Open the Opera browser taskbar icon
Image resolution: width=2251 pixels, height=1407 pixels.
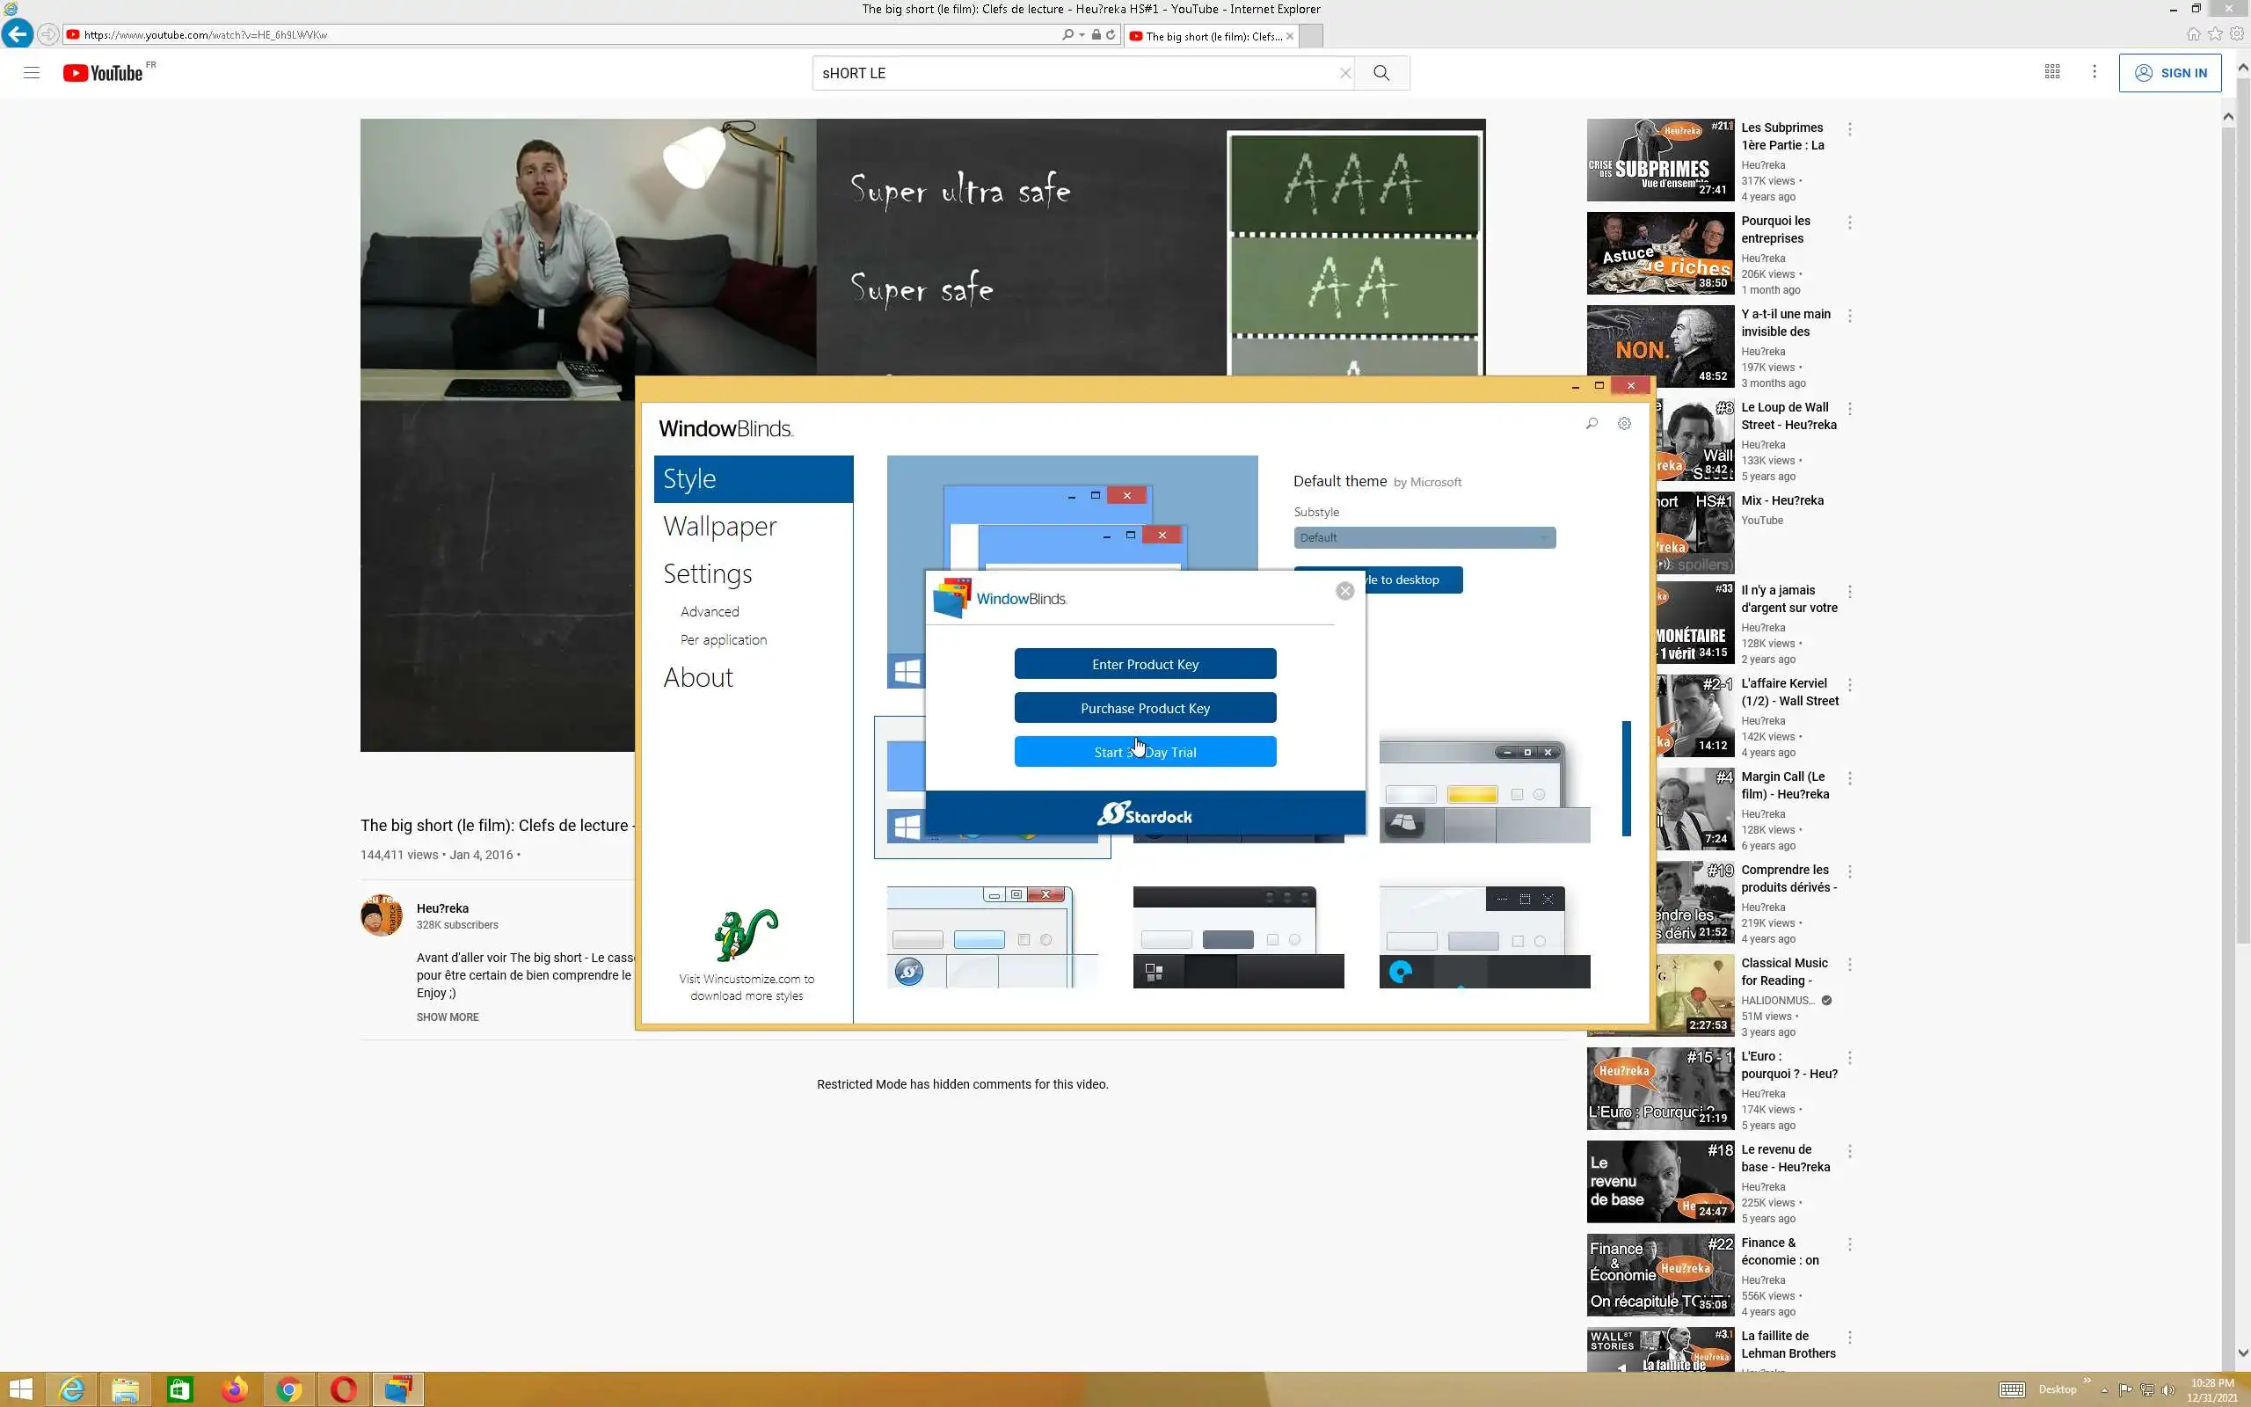(343, 1389)
